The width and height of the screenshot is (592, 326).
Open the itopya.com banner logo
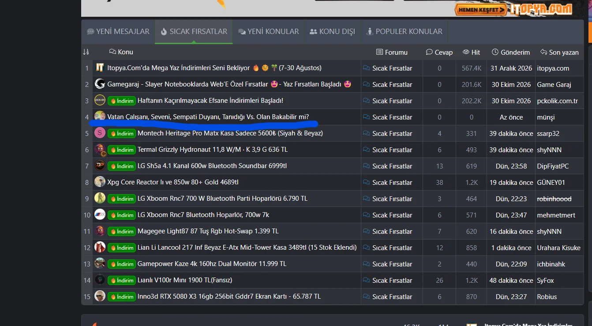tap(541, 9)
